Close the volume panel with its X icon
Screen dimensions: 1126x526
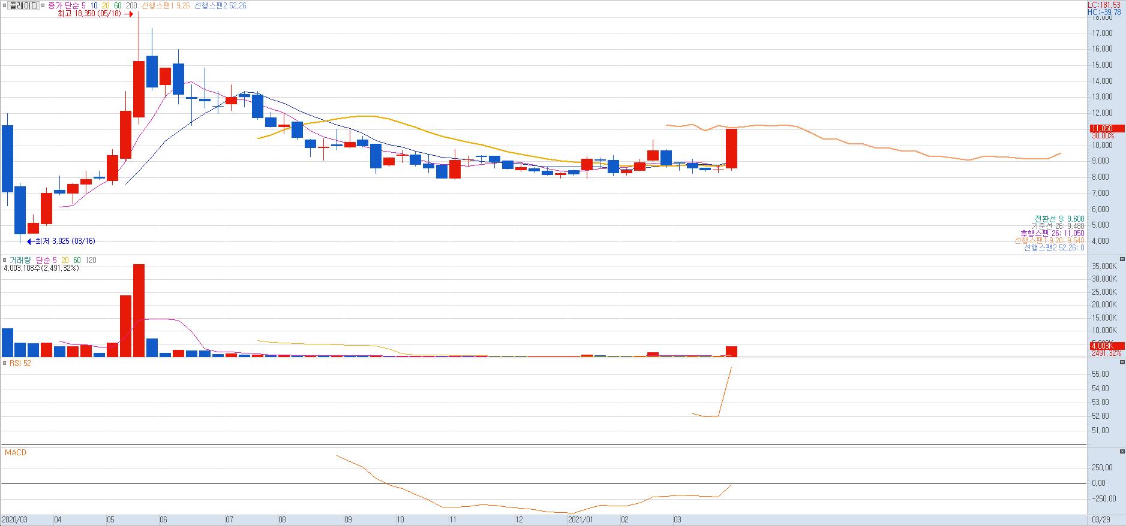pos(1122,260)
